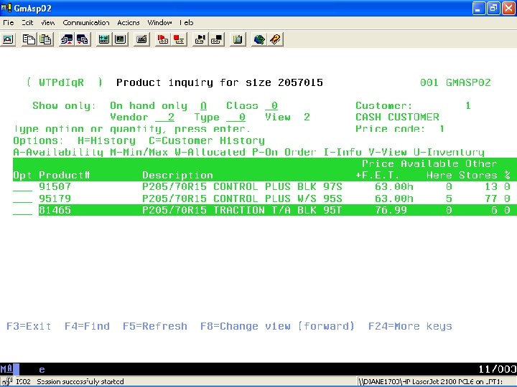517x387 pixels.
Task: Click Other Stores quantity 13
Action: click(491, 186)
